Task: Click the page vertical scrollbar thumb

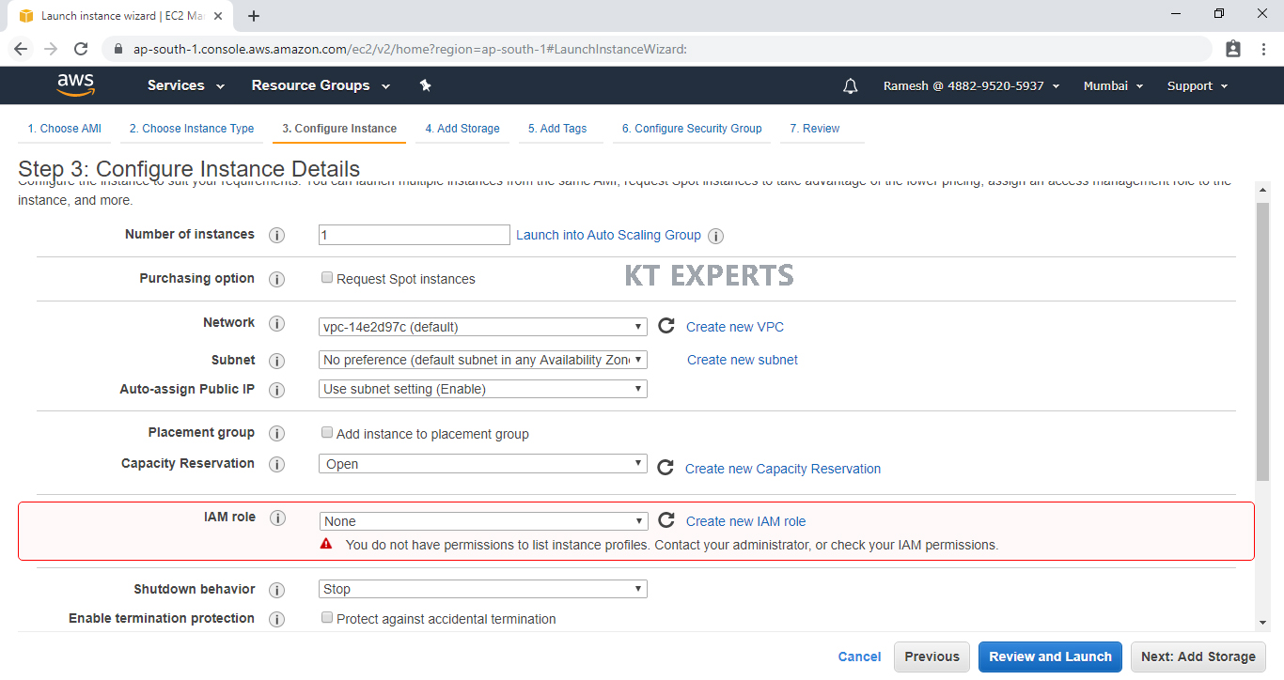Action: tap(1262, 342)
